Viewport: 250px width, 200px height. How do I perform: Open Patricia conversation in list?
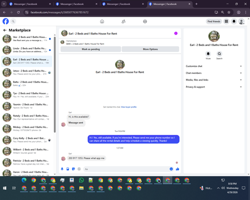pyautogui.click(x=26, y=162)
